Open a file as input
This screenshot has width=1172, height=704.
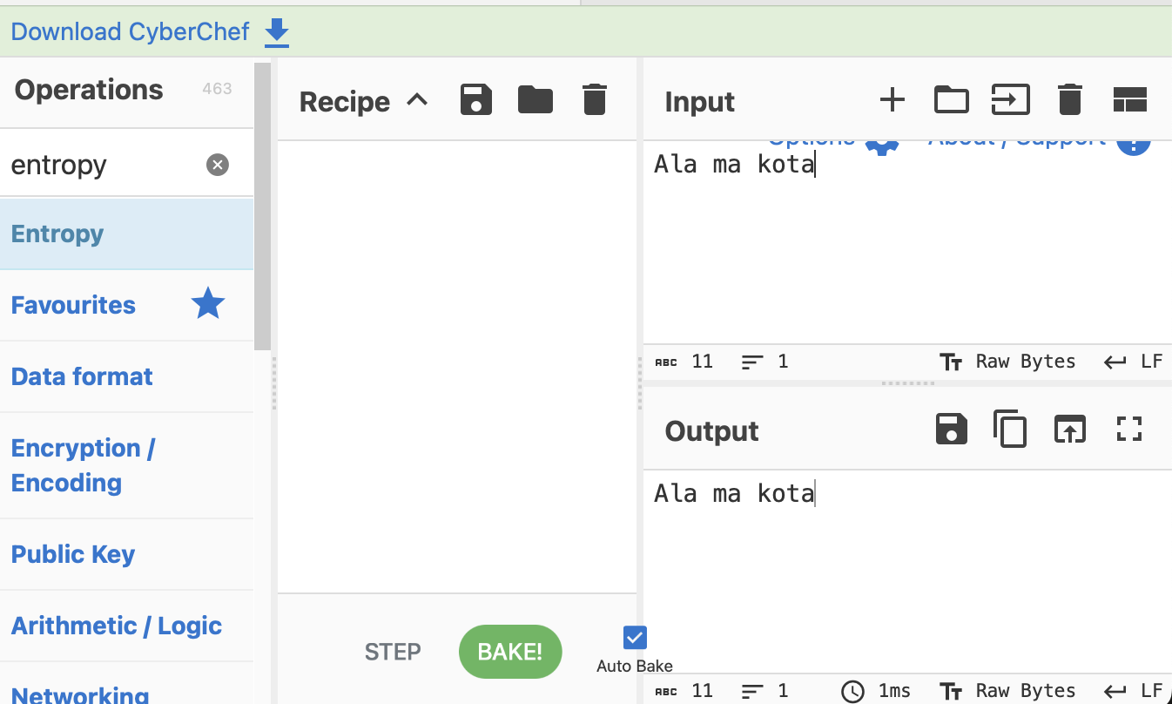(1010, 100)
